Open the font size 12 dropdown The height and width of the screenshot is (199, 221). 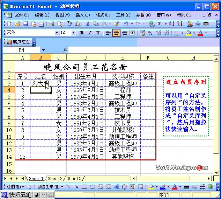coord(73,33)
